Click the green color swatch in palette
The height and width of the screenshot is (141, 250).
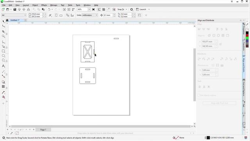pos(247,38)
